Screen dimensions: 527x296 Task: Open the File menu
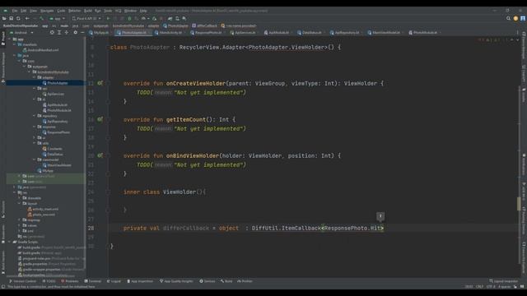click(x=15, y=11)
